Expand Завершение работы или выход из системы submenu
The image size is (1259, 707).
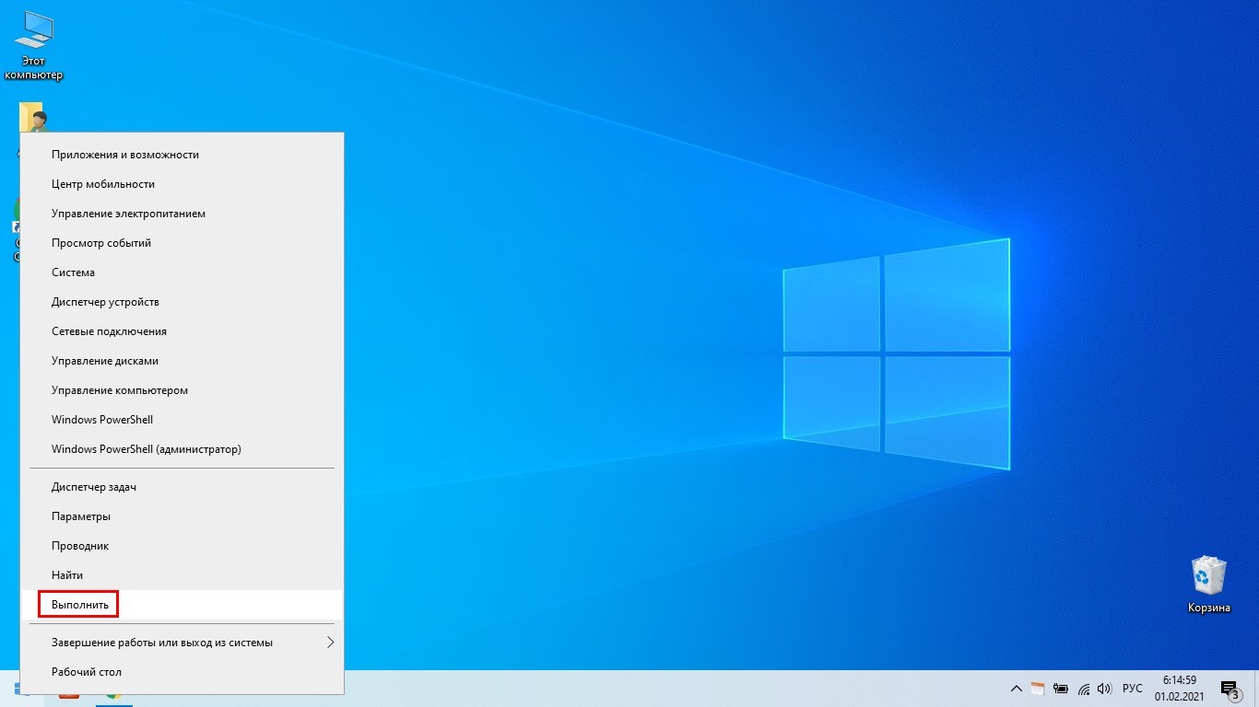click(182, 643)
